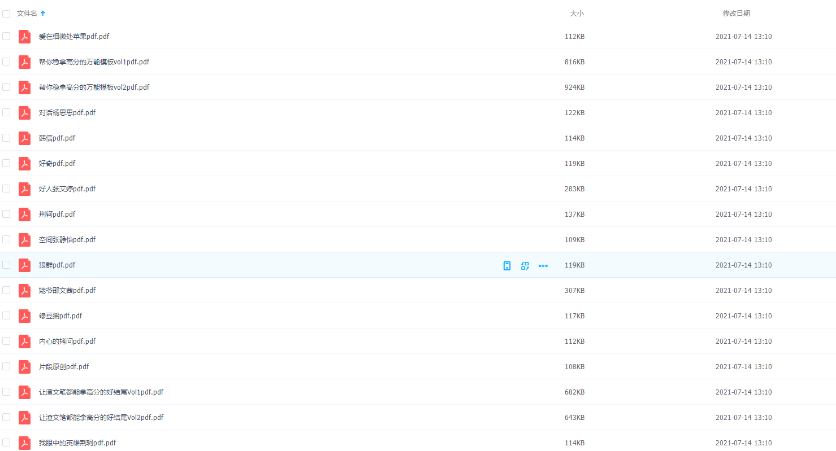Select checkbox for 内心的拷问pdf.pdf
Screen dimensions: 836x451
tap(6, 341)
